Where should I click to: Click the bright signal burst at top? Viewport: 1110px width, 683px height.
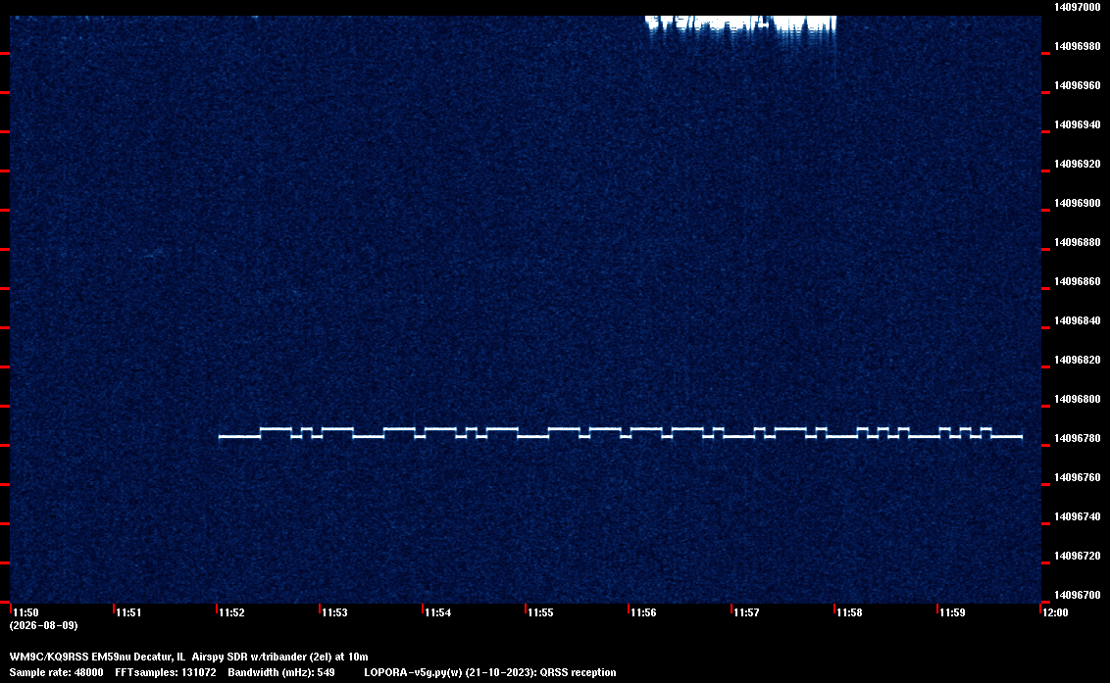[741, 26]
